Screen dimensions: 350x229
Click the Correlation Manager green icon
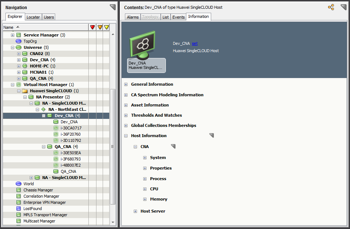(x=19, y=196)
